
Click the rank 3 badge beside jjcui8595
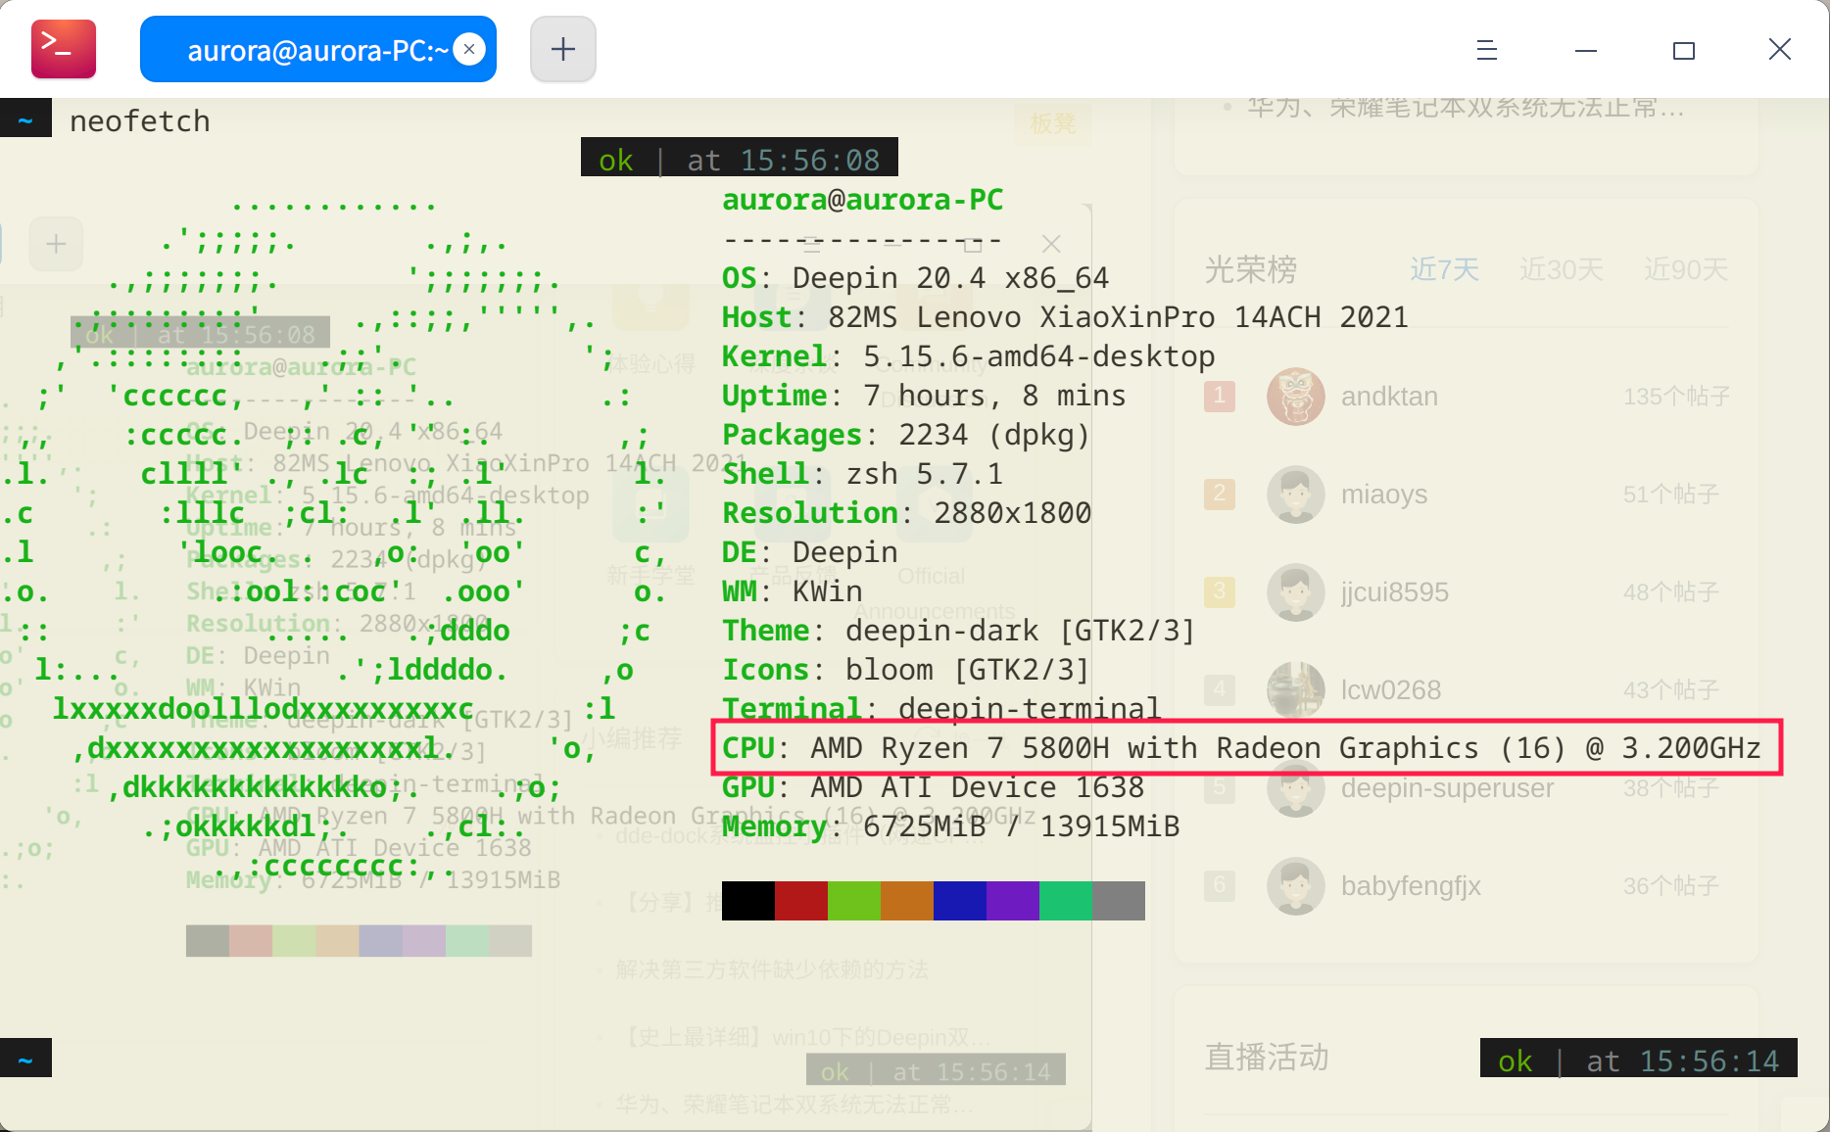click(1220, 592)
